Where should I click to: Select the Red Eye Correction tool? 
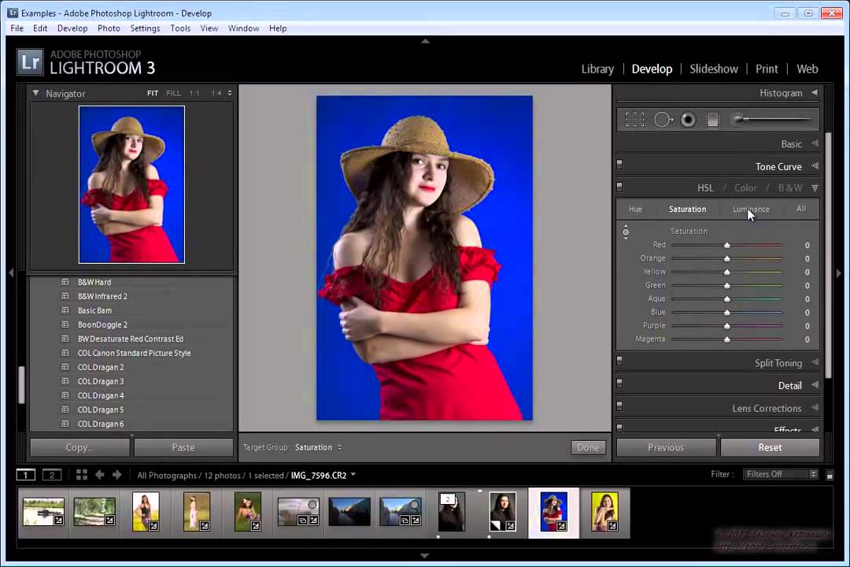(x=688, y=120)
